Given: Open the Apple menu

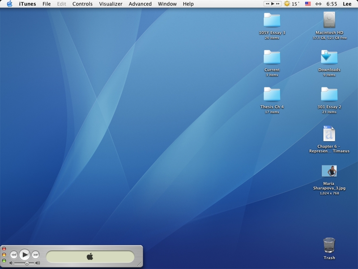Looking at the screenshot, I should 9,4.
